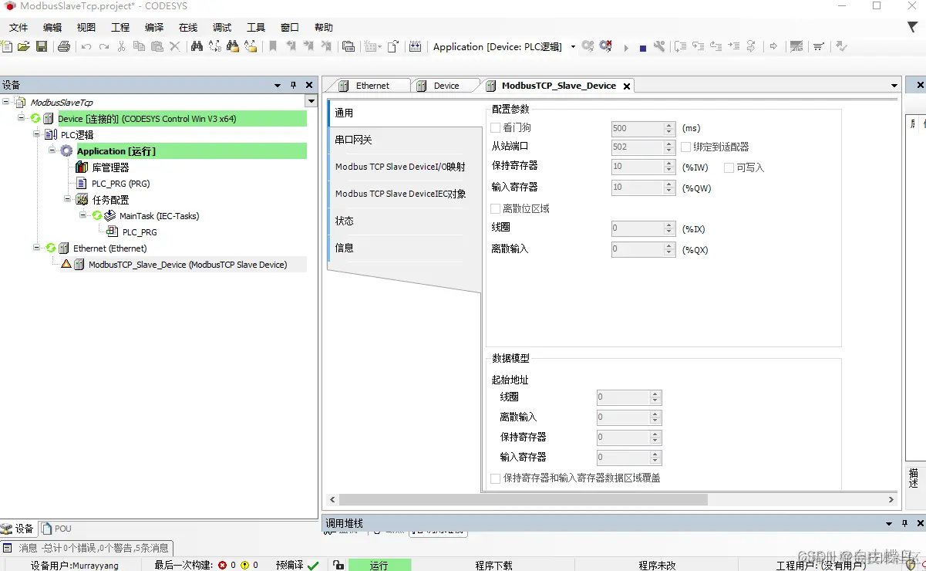The width and height of the screenshot is (926, 571).
Task: Select 库管理器 in the device tree
Action: coord(110,167)
